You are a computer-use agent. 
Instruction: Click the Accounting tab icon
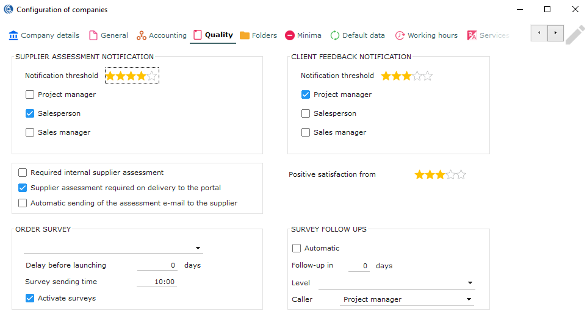pos(142,35)
